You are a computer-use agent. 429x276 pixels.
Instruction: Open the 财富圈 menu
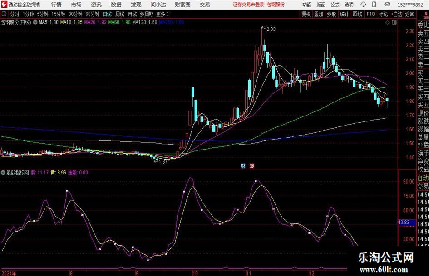(182, 5)
